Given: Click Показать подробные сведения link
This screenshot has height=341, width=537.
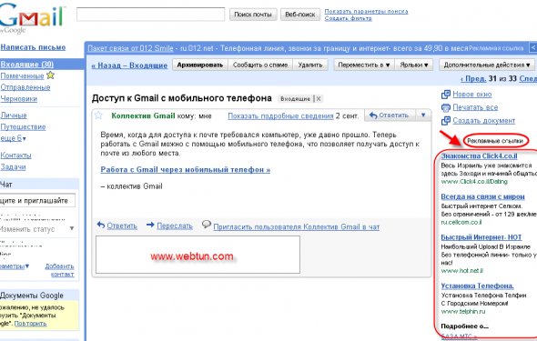Looking at the screenshot, I should [x=280, y=116].
